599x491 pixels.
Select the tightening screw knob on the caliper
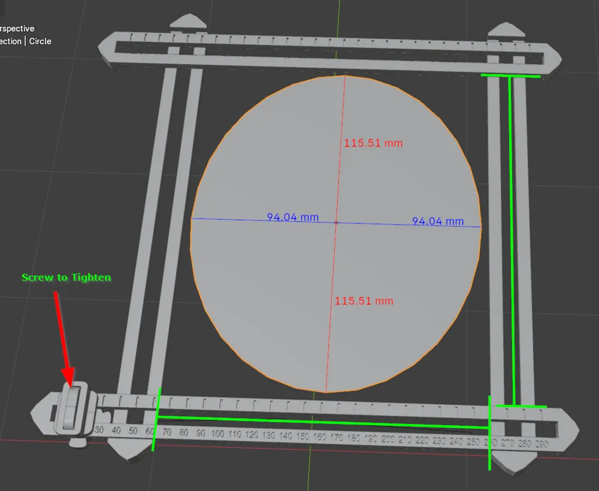click(x=73, y=407)
